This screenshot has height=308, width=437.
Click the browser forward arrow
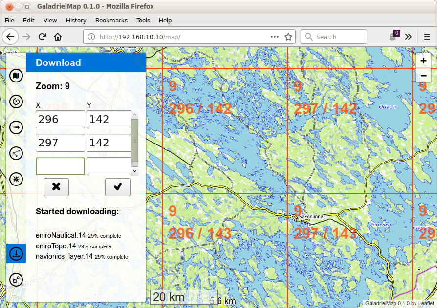pos(26,37)
